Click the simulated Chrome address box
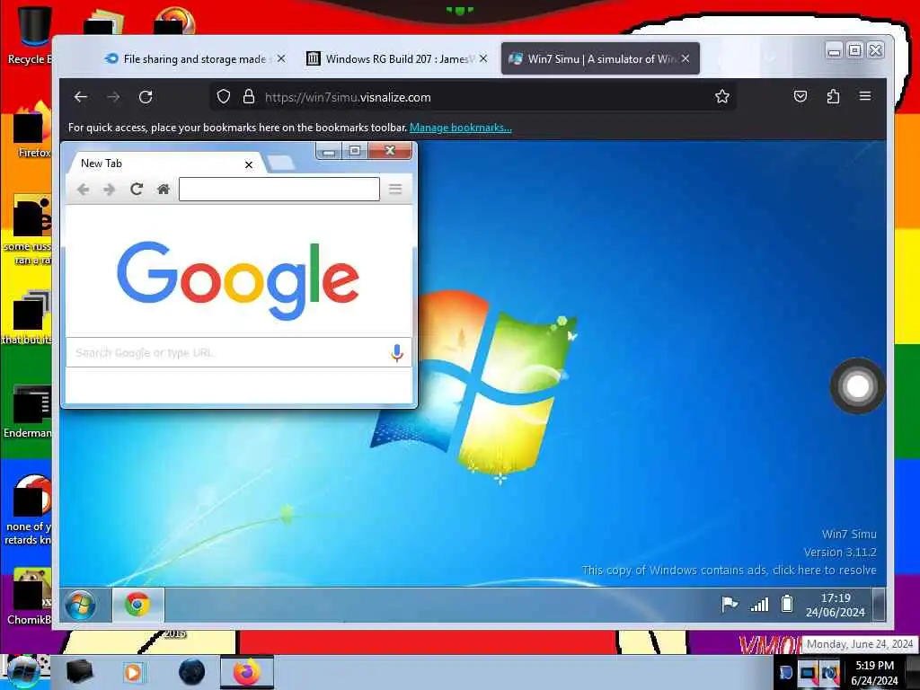This screenshot has height=690, width=920. pyautogui.click(x=279, y=189)
